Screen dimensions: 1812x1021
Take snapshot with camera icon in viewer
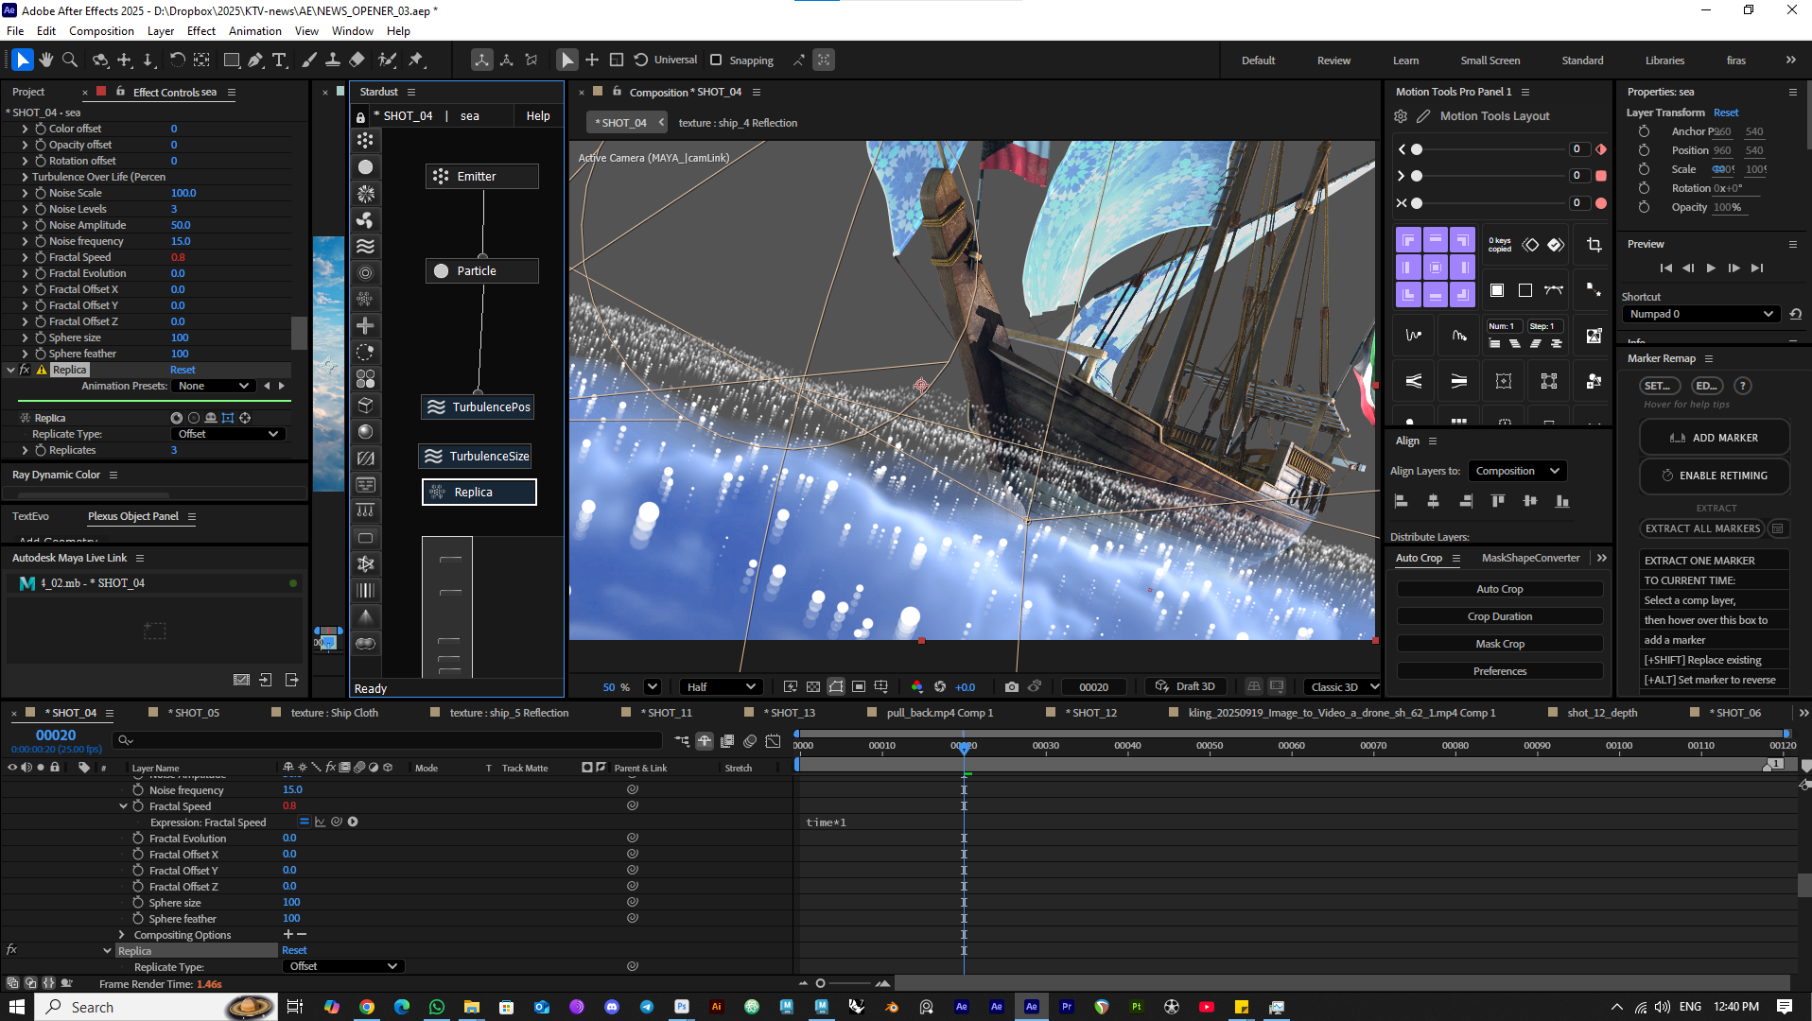point(1012,686)
